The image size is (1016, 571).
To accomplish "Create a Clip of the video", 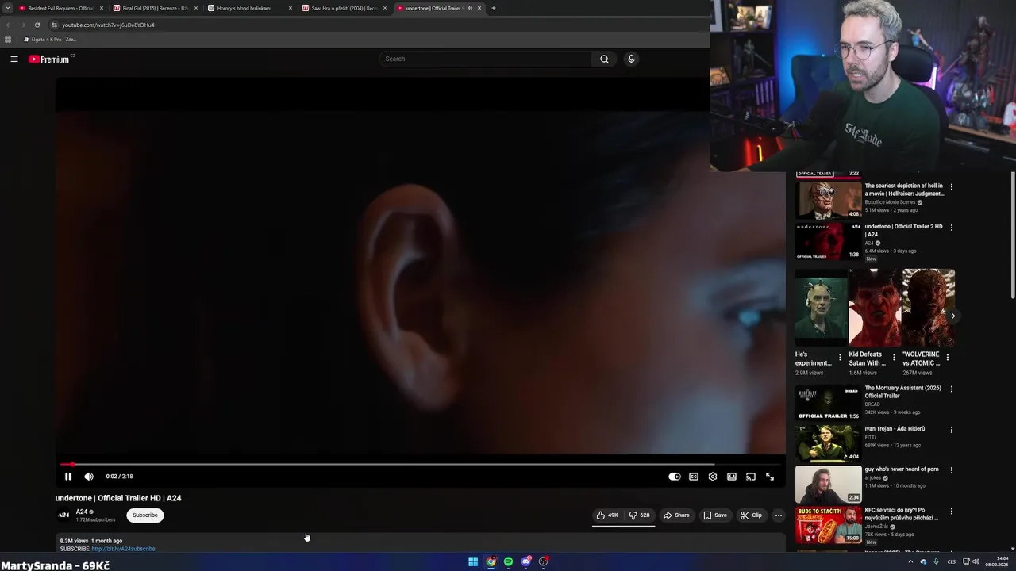I will (751, 515).
